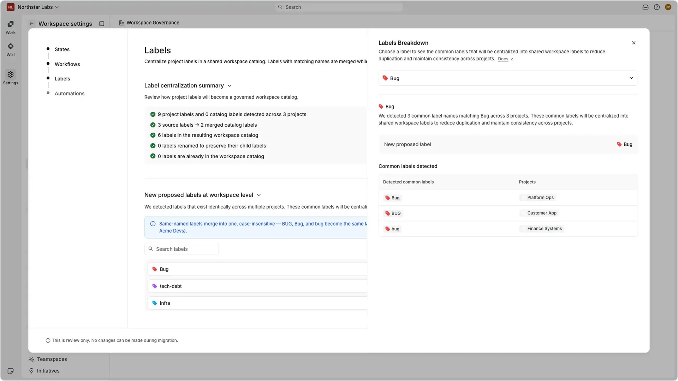
Task: Select the tech-debt label row
Action: point(257,286)
